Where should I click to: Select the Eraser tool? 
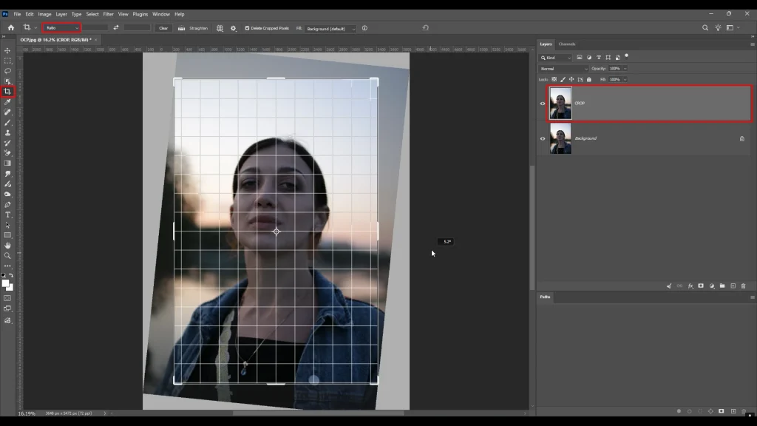(7, 153)
